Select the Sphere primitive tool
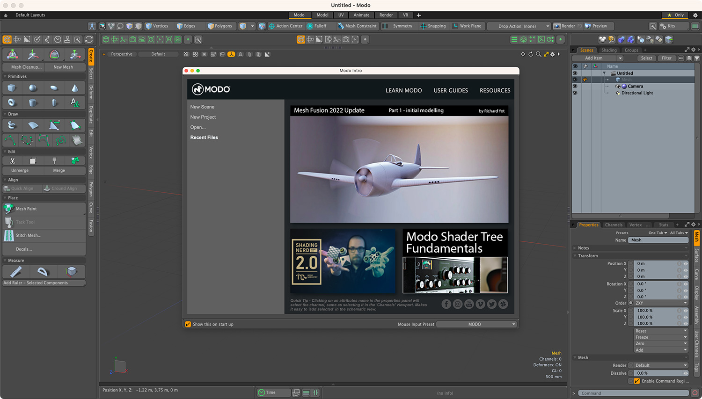 pos(33,87)
